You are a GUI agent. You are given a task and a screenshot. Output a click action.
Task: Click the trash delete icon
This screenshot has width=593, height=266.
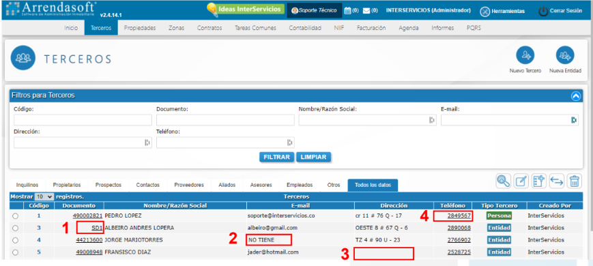click(x=575, y=181)
